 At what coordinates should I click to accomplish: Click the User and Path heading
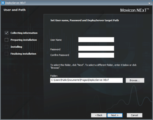click(x=15, y=10)
